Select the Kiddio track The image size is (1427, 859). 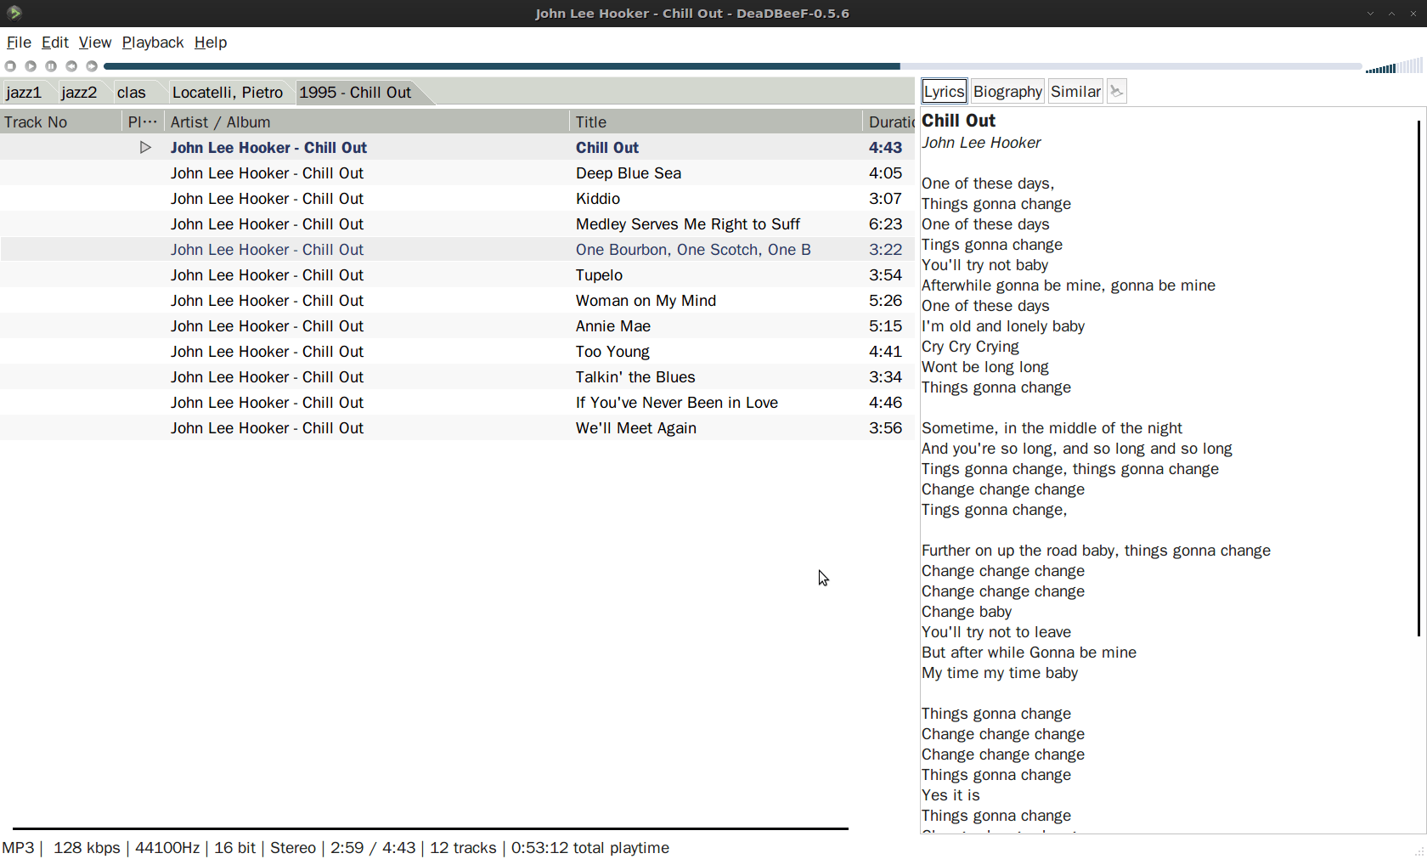click(457, 199)
